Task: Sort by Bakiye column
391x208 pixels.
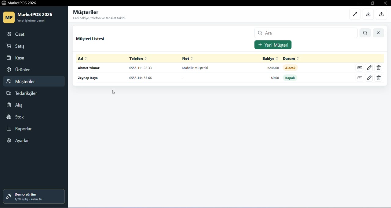Action: click(270, 59)
